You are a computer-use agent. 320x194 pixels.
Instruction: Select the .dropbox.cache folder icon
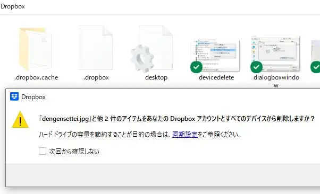point(35,49)
